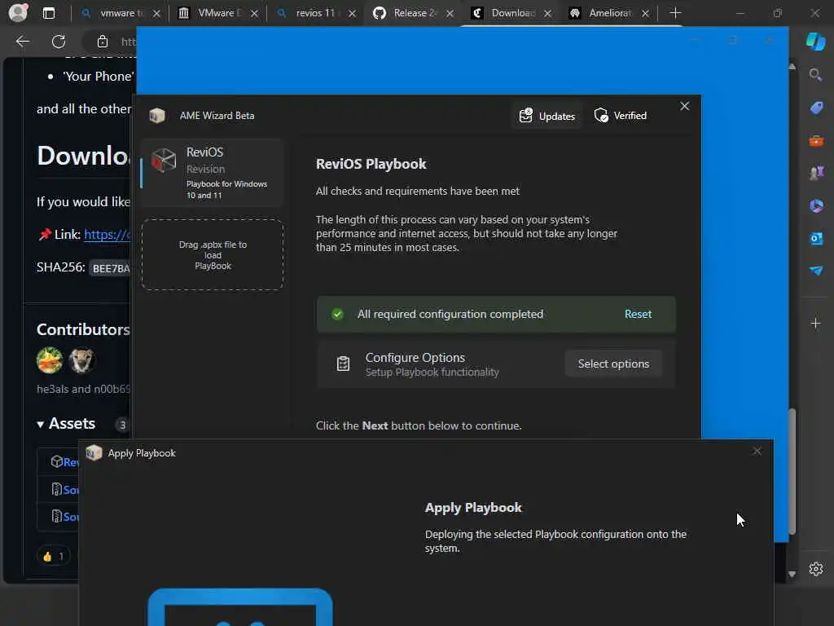Close the vmware search tab
This screenshot has height=626, width=834.
[x=156, y=13]
